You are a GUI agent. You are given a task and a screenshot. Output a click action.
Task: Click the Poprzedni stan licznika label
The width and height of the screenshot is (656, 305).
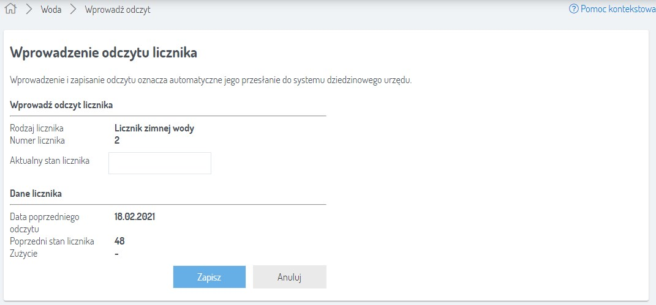tap(52, 241)
